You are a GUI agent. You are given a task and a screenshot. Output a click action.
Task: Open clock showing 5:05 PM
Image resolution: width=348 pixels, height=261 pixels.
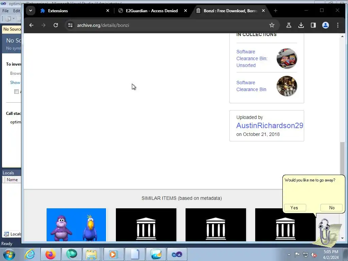point(331,255)
